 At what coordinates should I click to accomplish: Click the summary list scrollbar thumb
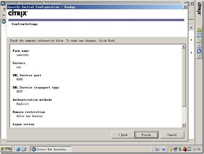point(184,78)
